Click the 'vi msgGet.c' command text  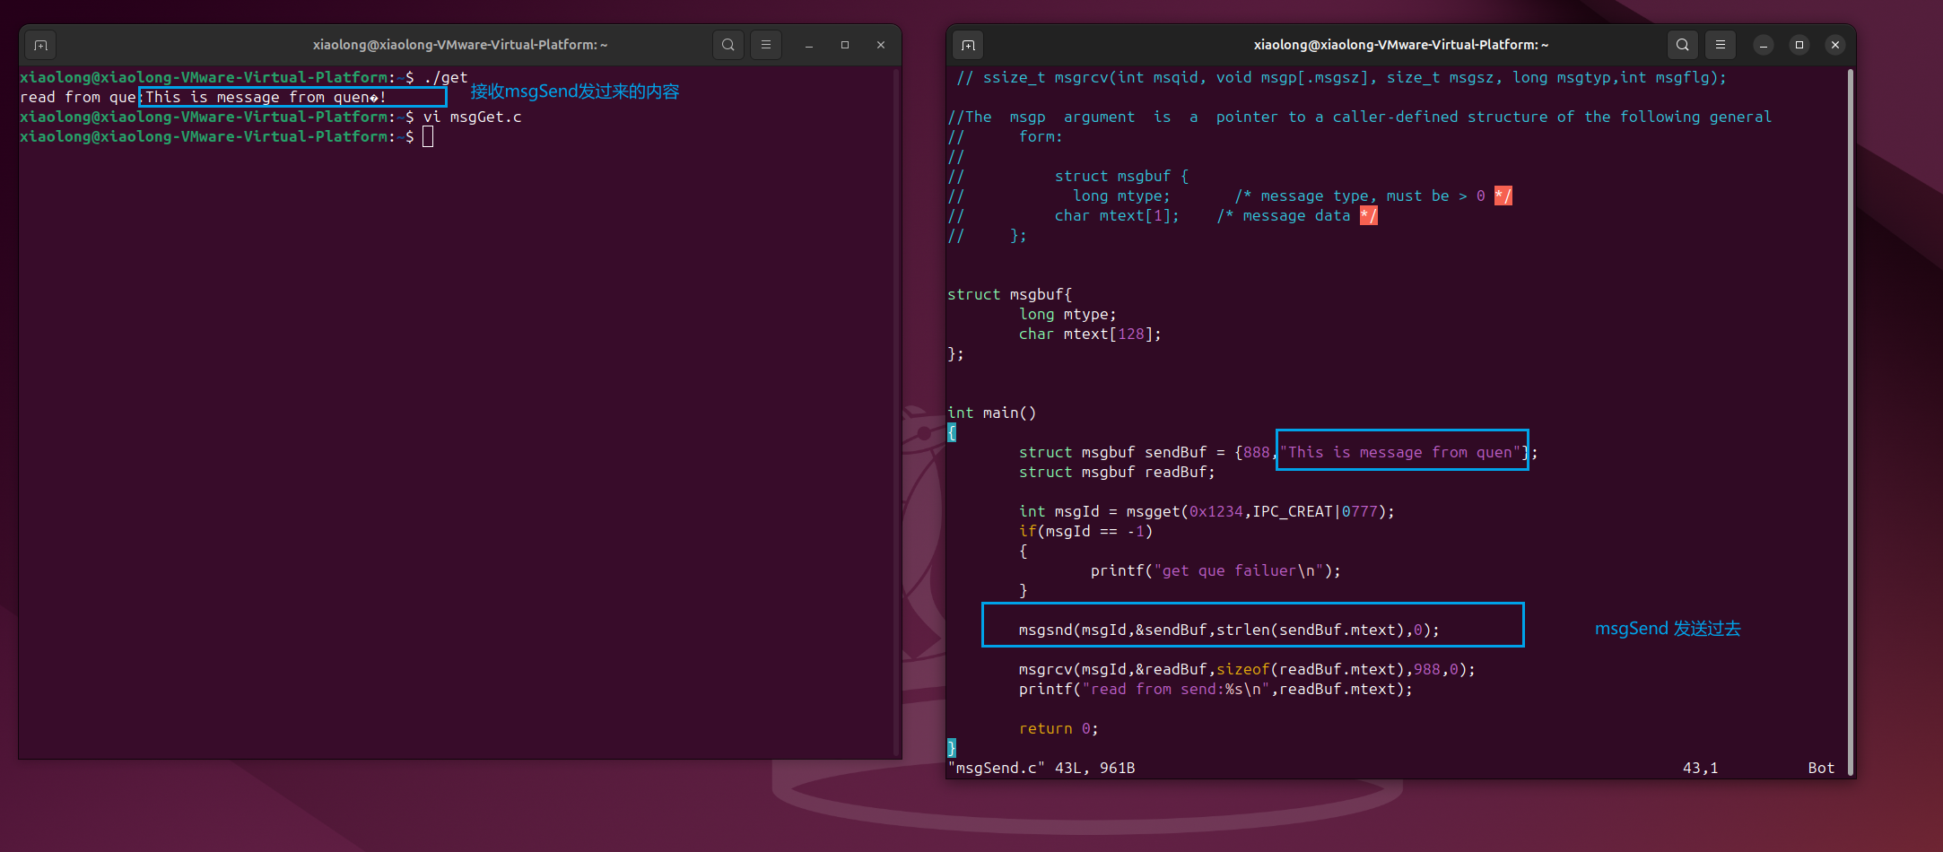[473, 117]
